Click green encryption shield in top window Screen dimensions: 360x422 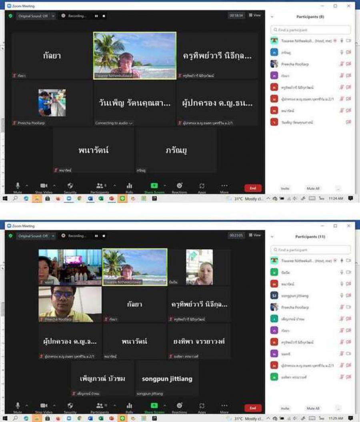coord(10,16)
